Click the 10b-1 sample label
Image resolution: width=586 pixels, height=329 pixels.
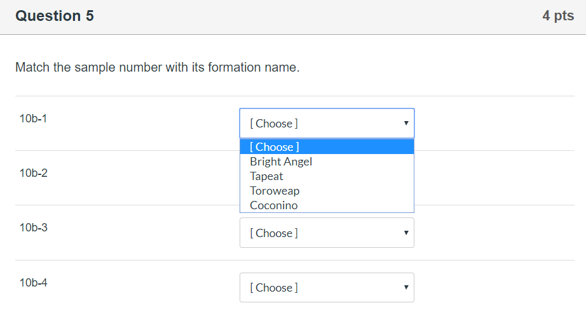[x=33, y=119]
